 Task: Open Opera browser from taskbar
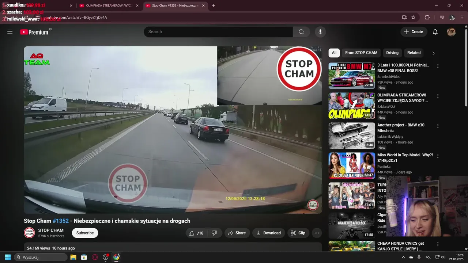click(95, 257)
